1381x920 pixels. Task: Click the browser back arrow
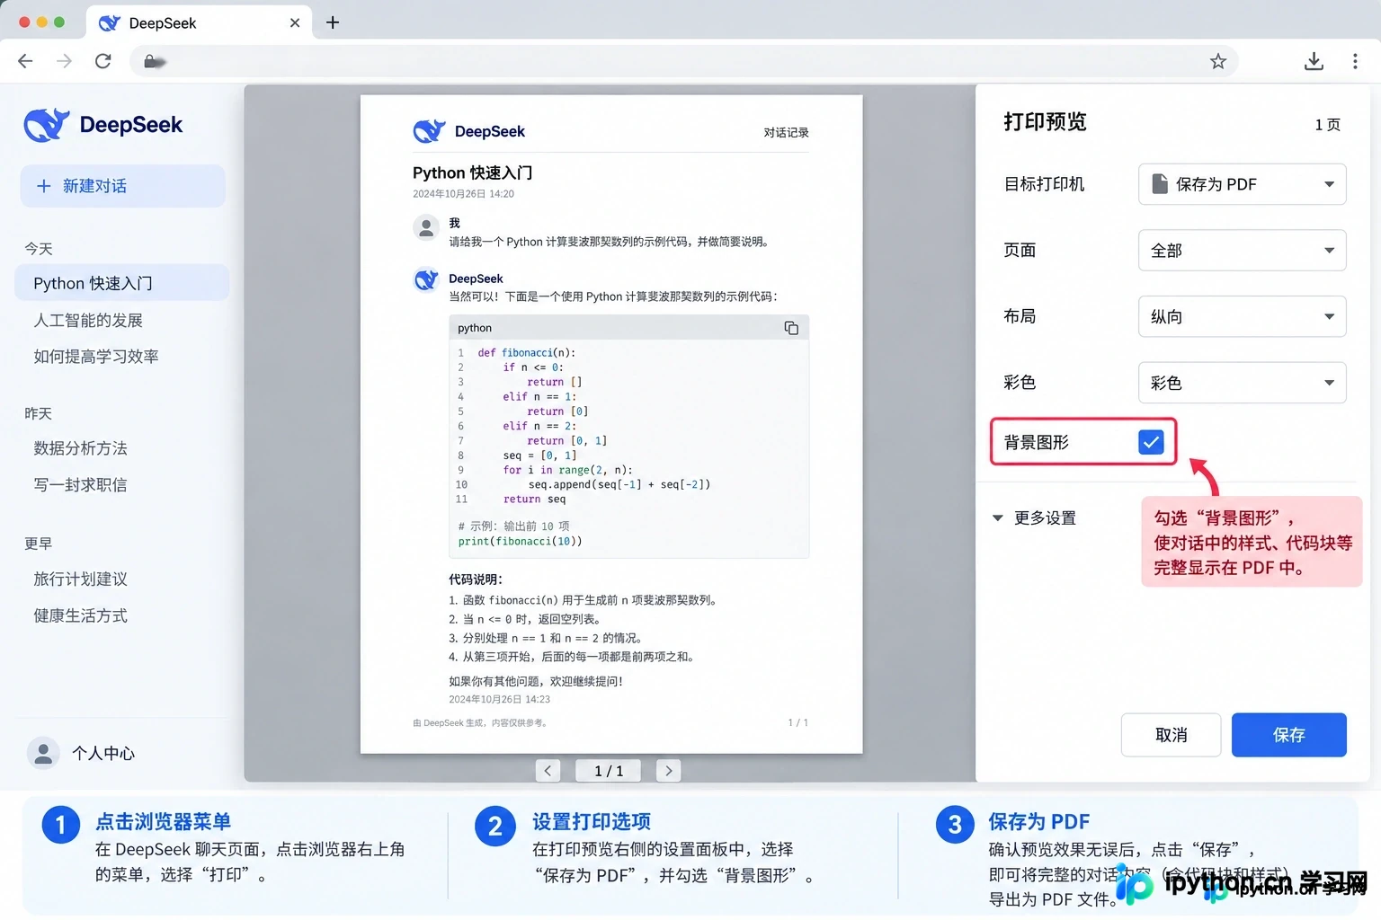(x=25, y=61)
